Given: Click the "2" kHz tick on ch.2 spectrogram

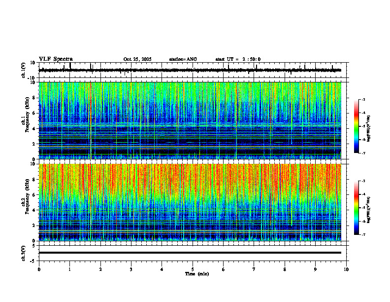Looking at the screenshot, I should point(34,226).
